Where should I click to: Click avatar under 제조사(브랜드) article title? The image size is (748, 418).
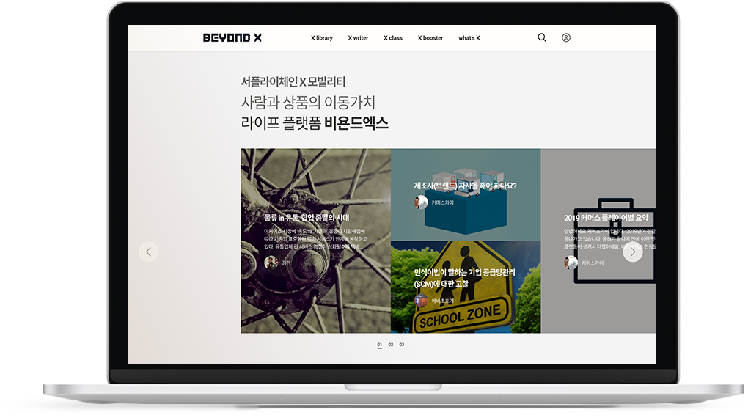421,202
